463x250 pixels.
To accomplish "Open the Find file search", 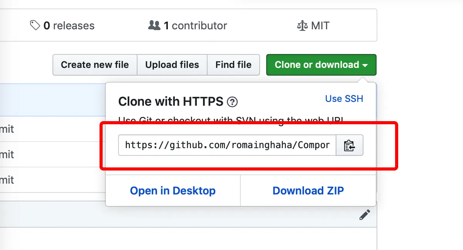I will 233,65.
